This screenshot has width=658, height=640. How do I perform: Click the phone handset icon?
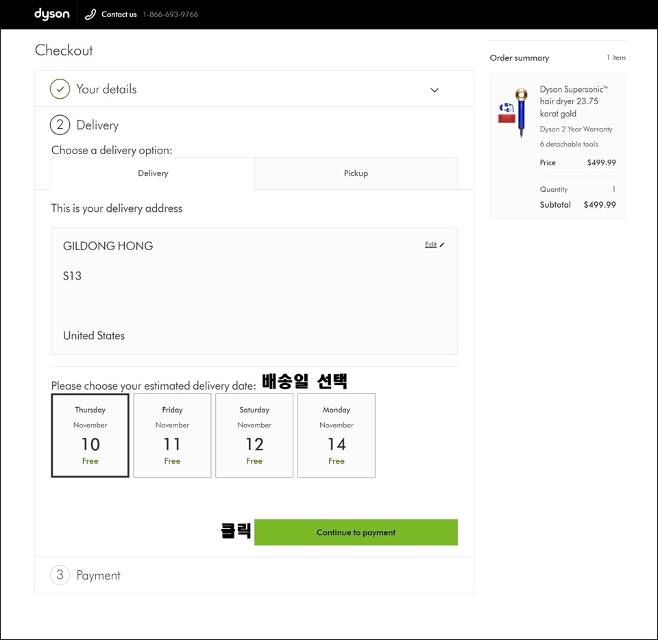click(90, 14)
